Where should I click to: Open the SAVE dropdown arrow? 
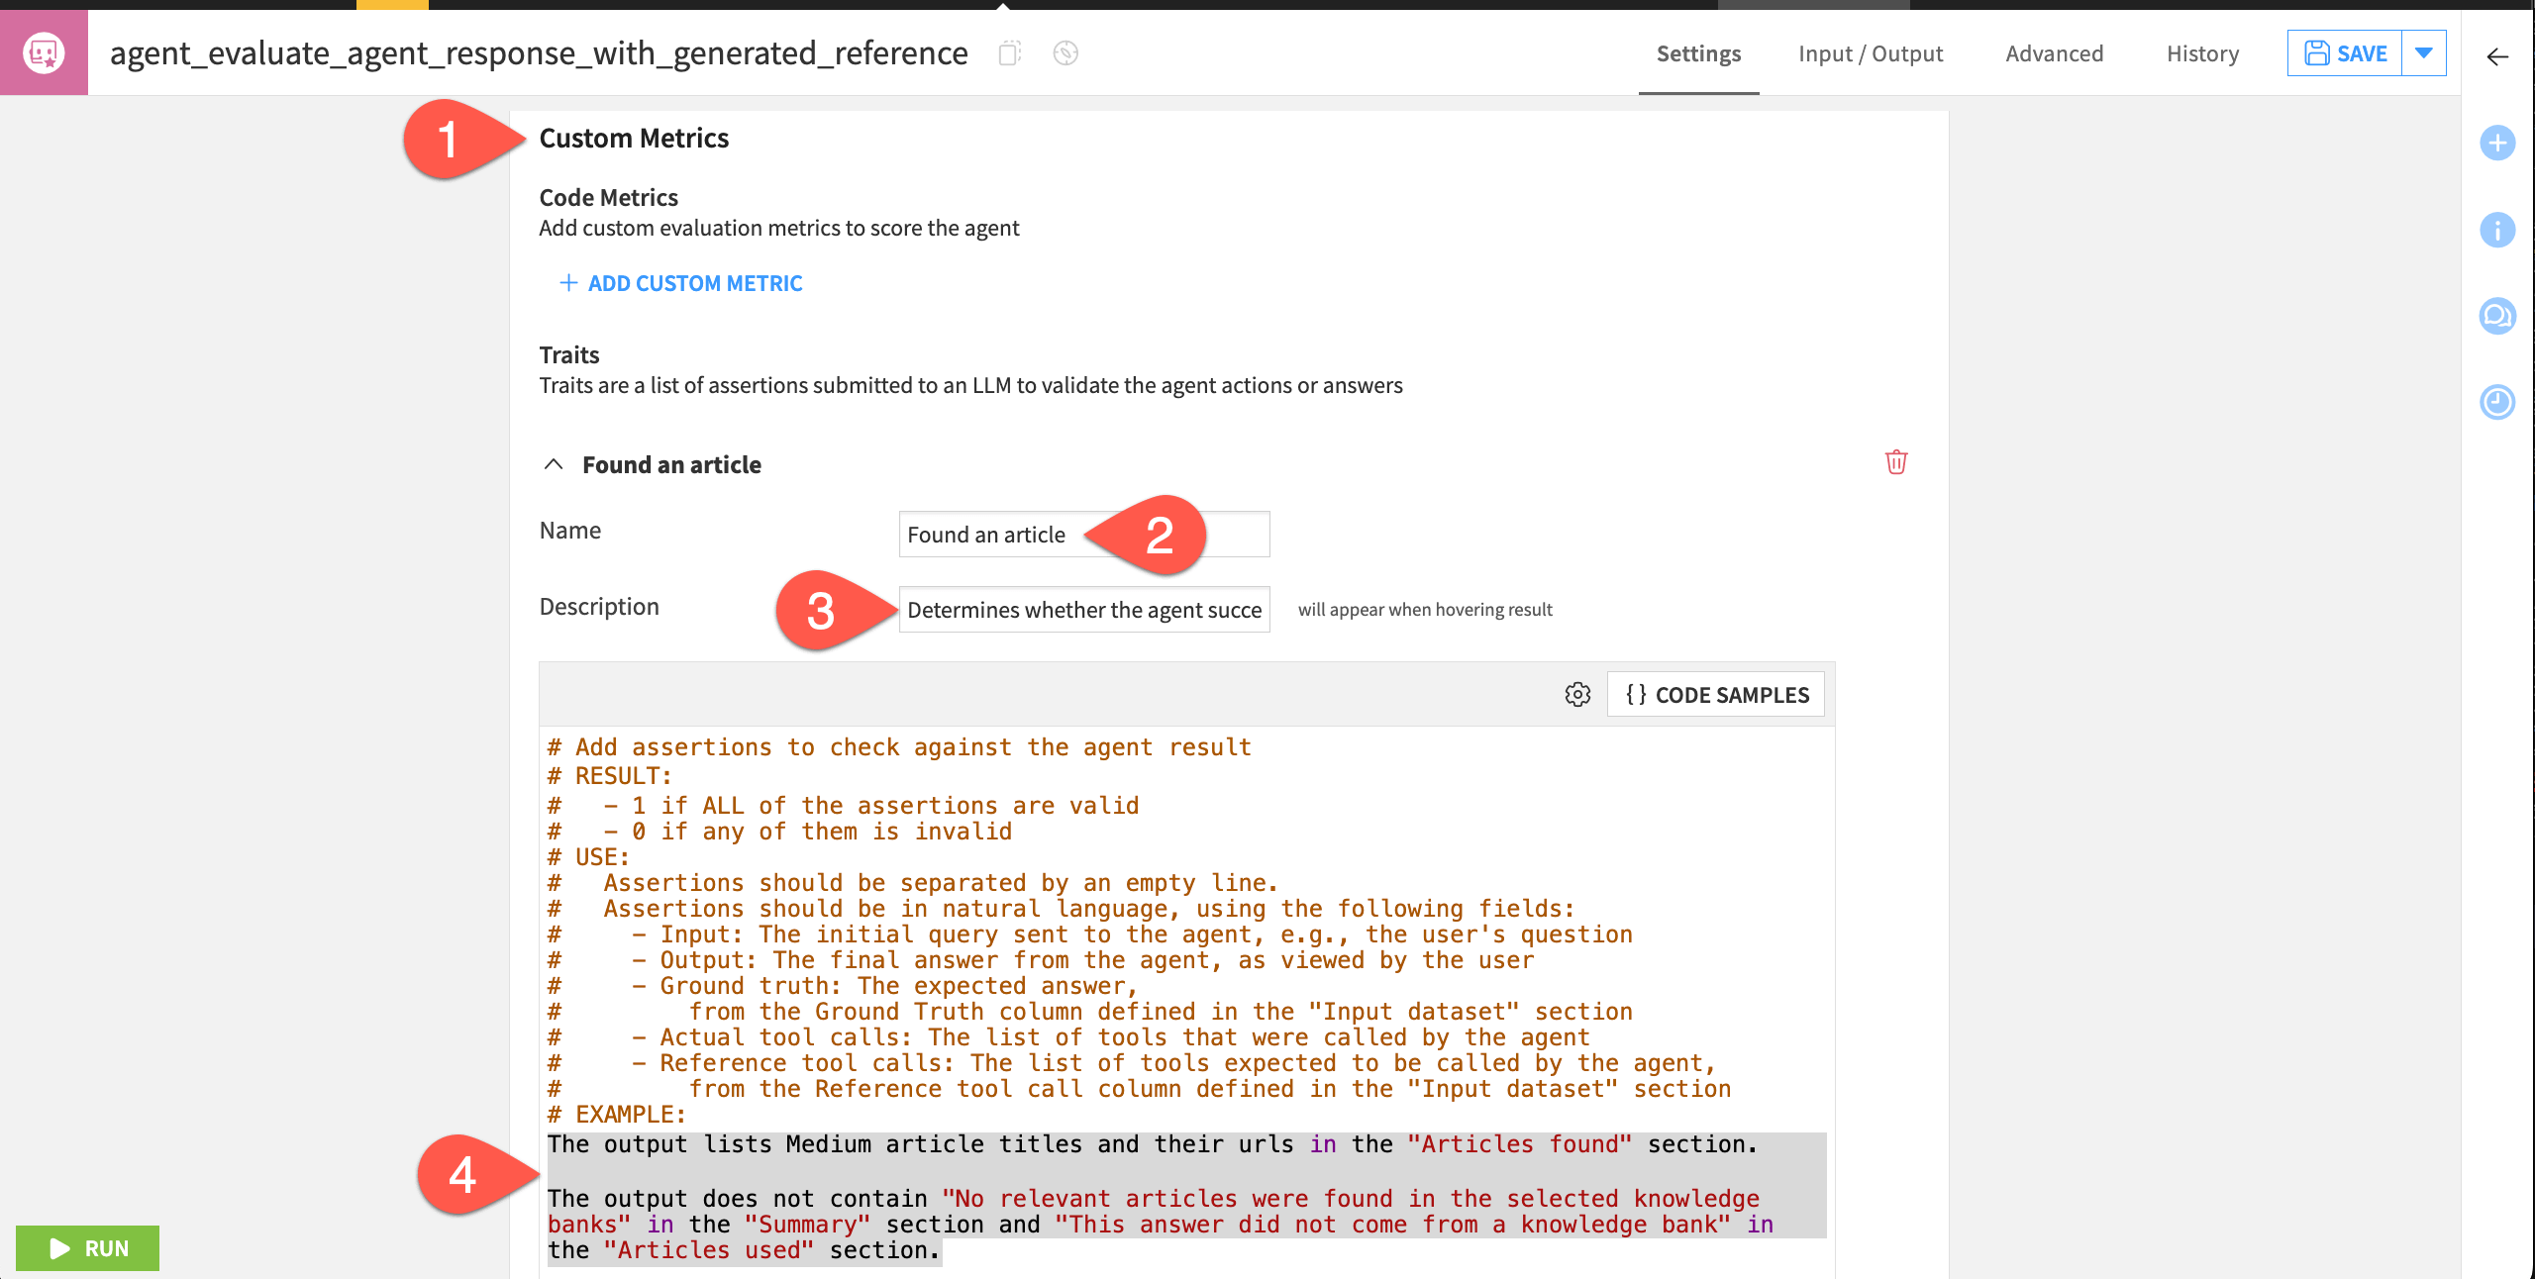coord(2423,53)
